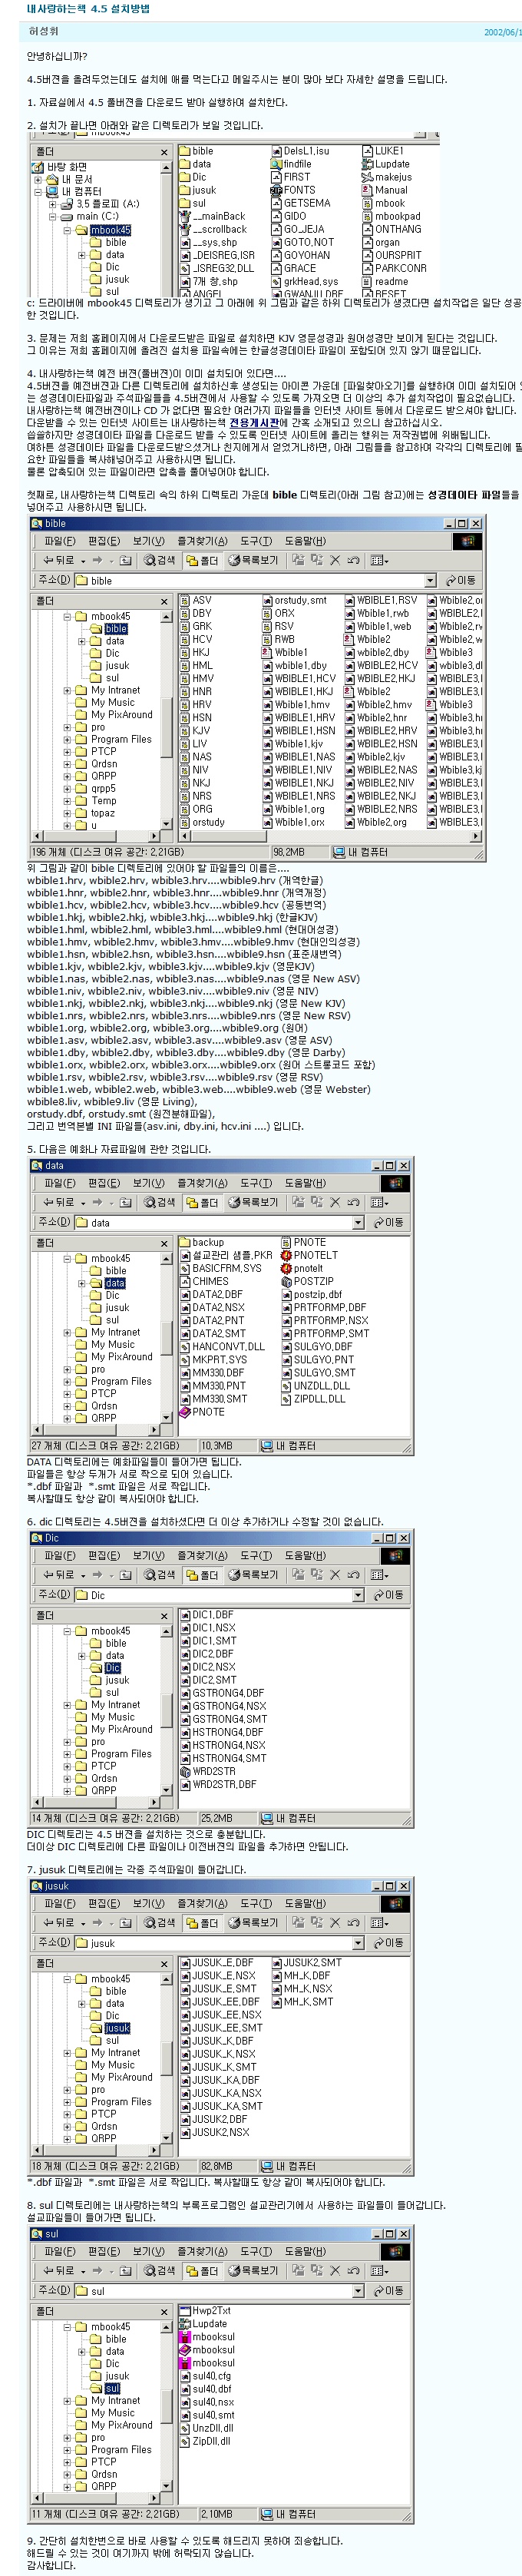This screenshot has height=2576, width=522.
Task: Open the 도움말(H) menu in sul window
Action: (x=305, y=2251)
